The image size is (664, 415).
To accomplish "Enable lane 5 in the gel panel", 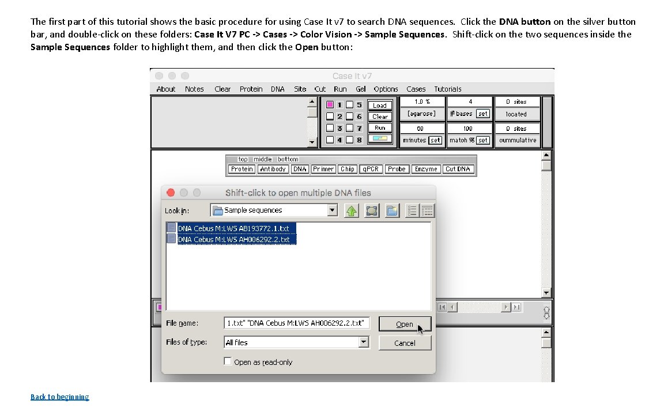I will tap(349, 104).
